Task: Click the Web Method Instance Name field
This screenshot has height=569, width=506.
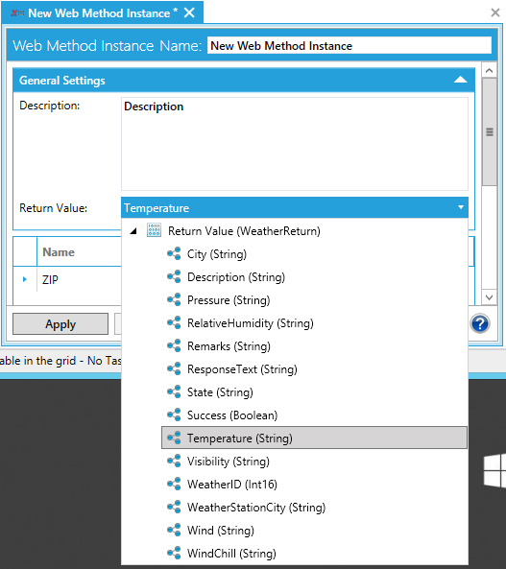Action: click(x=349, y=46)
